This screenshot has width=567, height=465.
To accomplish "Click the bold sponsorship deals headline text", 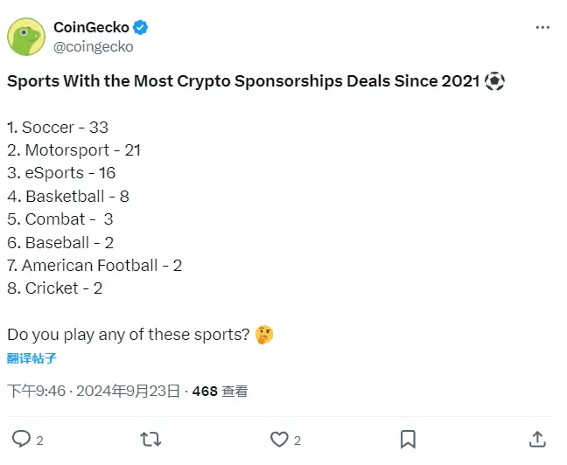I will click(243, 81).
